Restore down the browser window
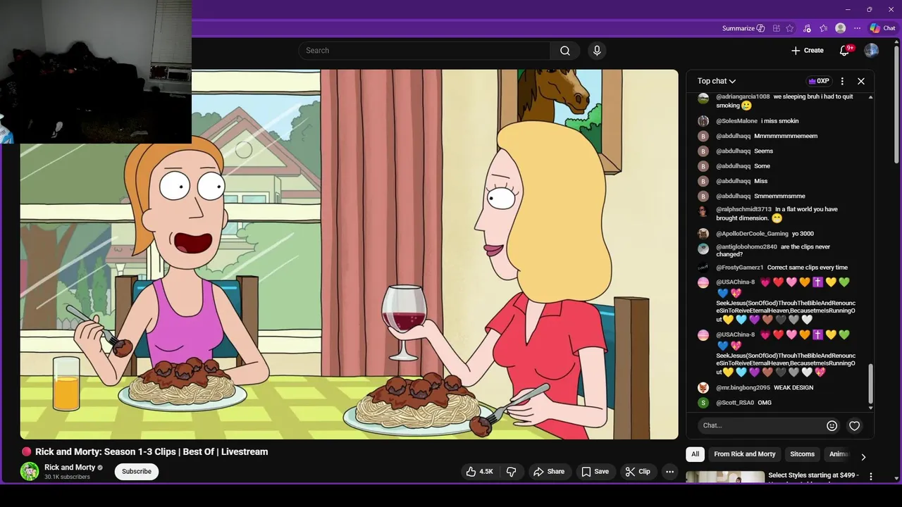Viewport: 902px width, 507px height. pos(869,9)
